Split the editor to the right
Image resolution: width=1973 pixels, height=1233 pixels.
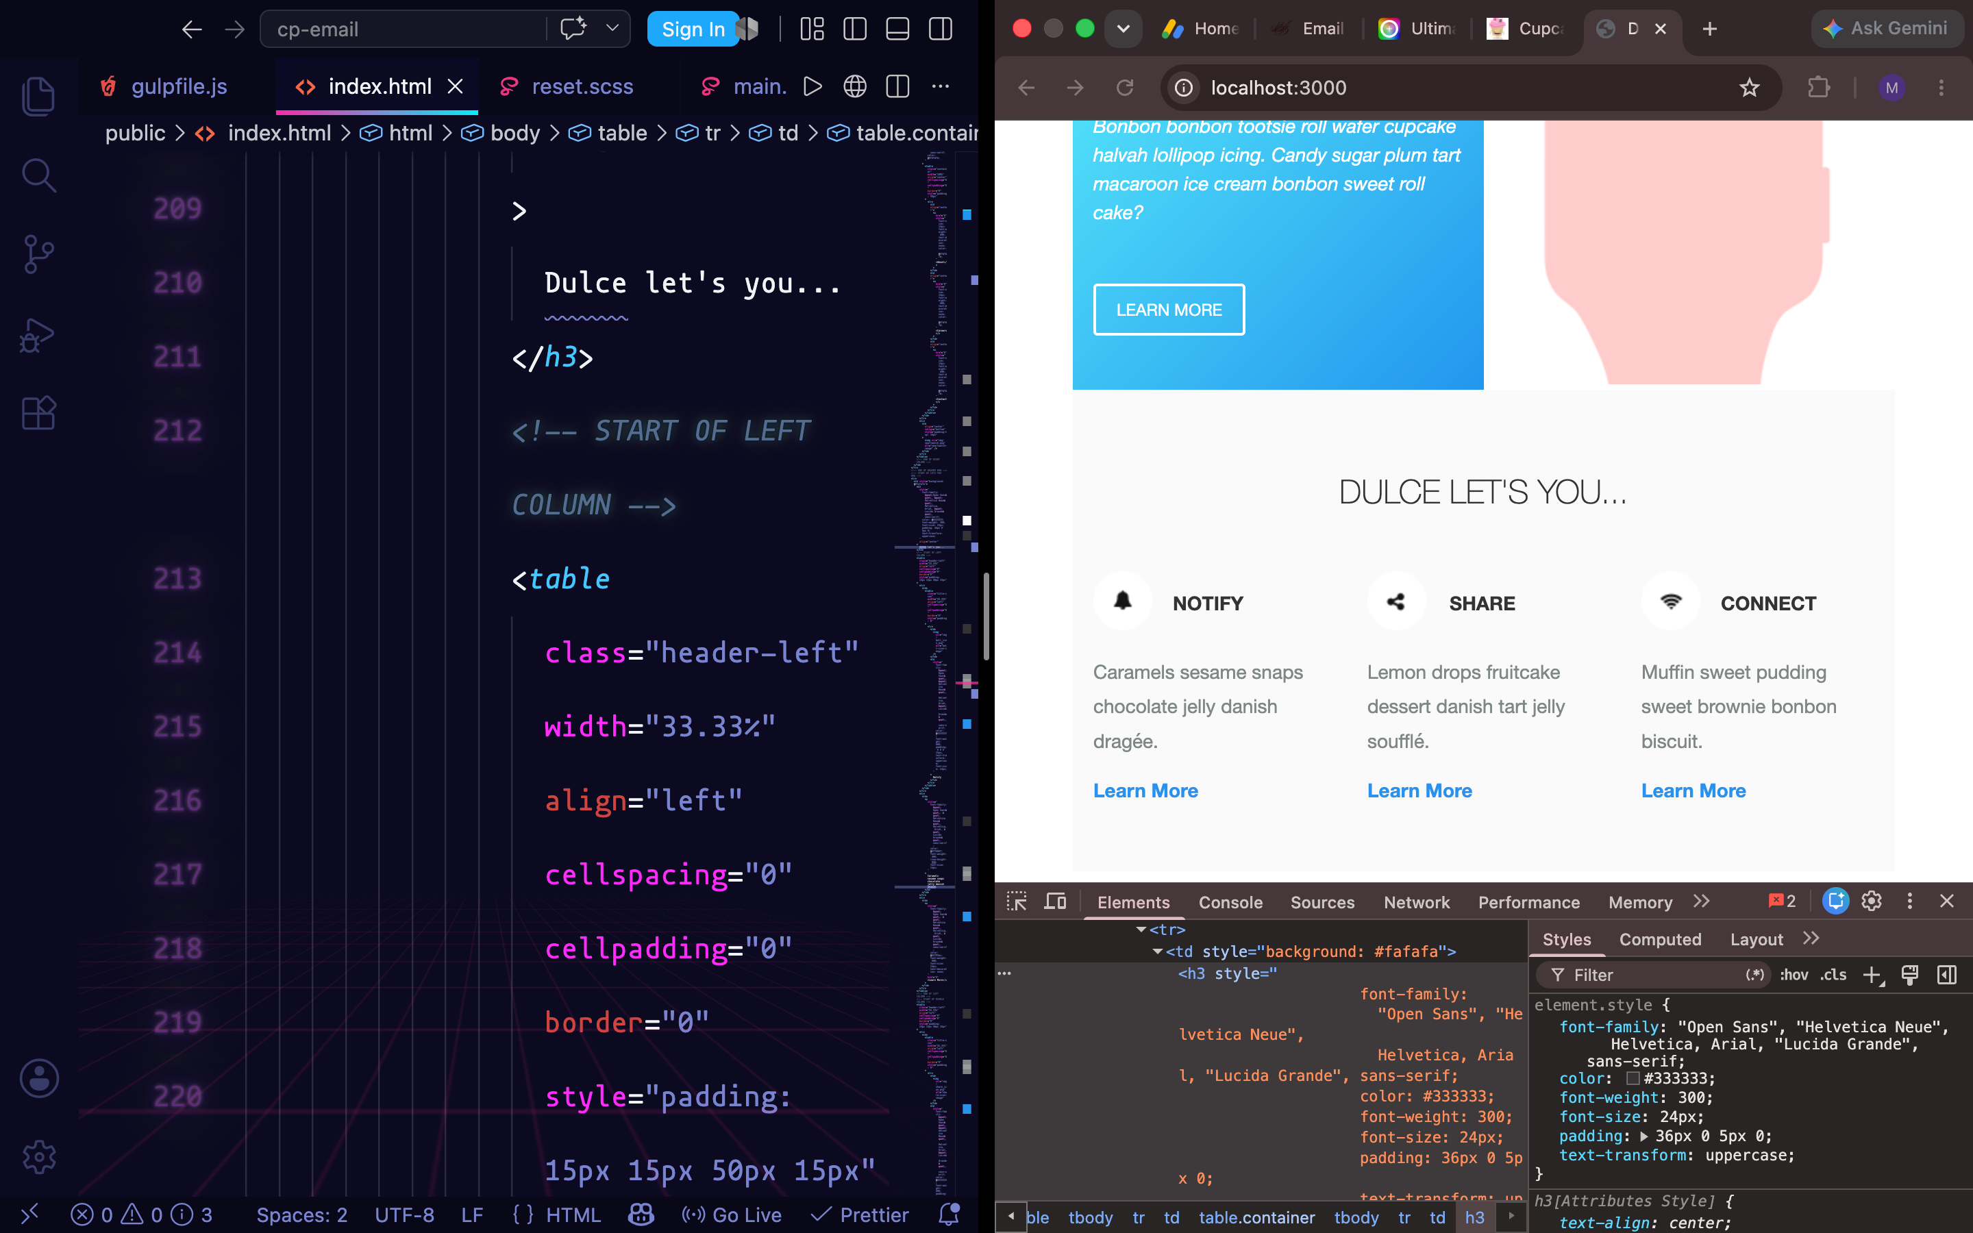coord(897,86)
